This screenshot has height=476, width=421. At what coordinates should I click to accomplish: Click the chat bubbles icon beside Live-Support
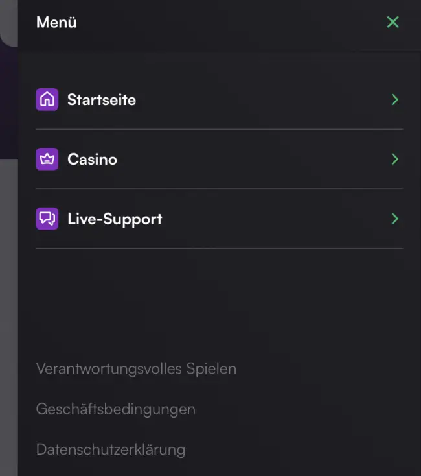(x=47, y=219)
